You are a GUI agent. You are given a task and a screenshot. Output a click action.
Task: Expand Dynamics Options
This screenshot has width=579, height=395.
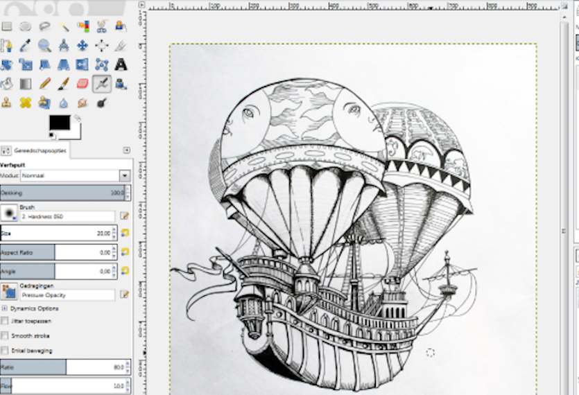(x=4, y=308)
